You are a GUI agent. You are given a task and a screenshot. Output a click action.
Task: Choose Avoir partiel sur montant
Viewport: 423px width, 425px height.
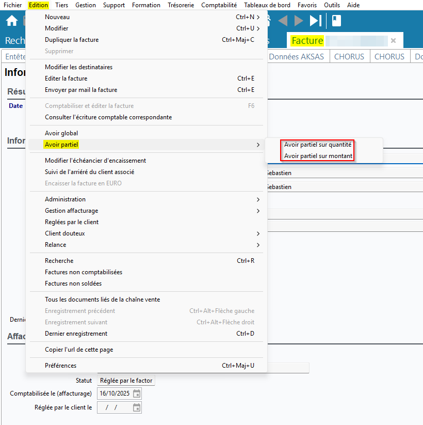pyautogui.click(x=318, y=156)
